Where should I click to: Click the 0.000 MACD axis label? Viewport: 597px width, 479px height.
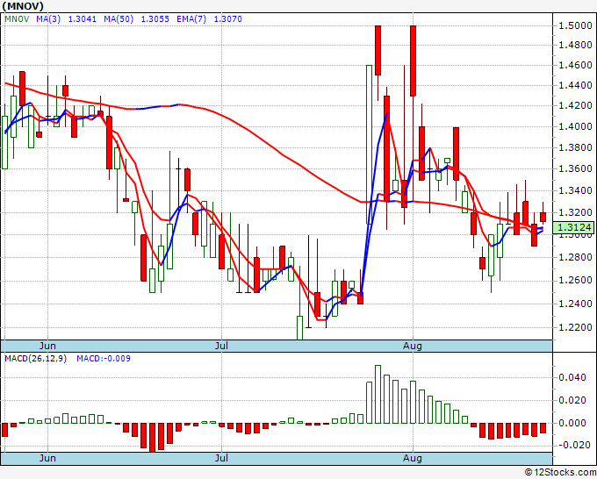coord(572,423)
